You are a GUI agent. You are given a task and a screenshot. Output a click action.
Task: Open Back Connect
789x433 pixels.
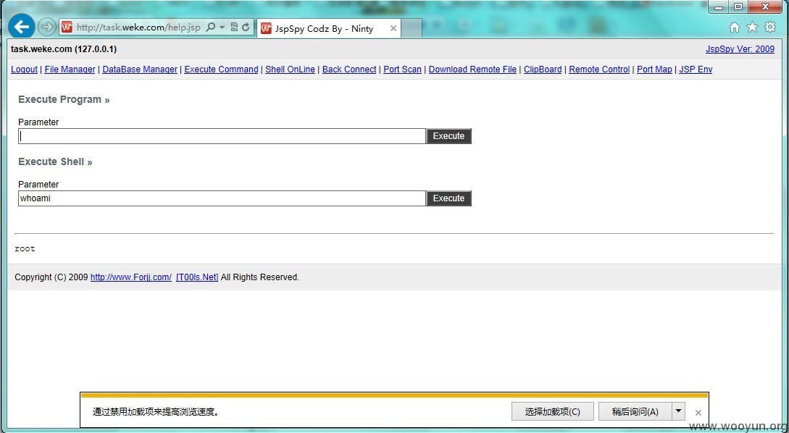[x=349, y=70]
